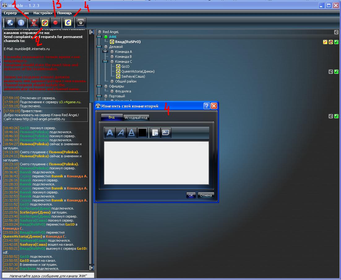The image size is (341, 280).
Task: Click into the white comment text area
Action: 156,163
